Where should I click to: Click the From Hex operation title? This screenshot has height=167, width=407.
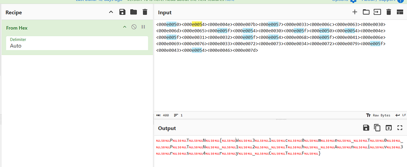point(17,28)
